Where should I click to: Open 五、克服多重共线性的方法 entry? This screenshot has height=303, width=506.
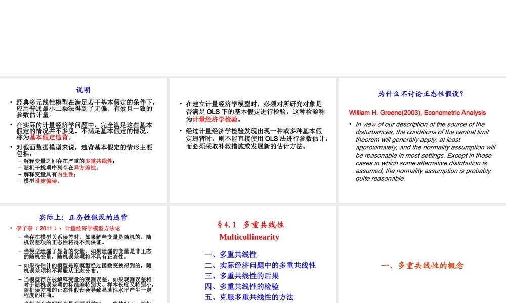[x=249, y=297]
